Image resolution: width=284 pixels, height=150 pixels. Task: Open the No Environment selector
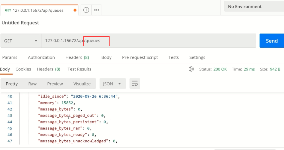(x=254, y=7)
